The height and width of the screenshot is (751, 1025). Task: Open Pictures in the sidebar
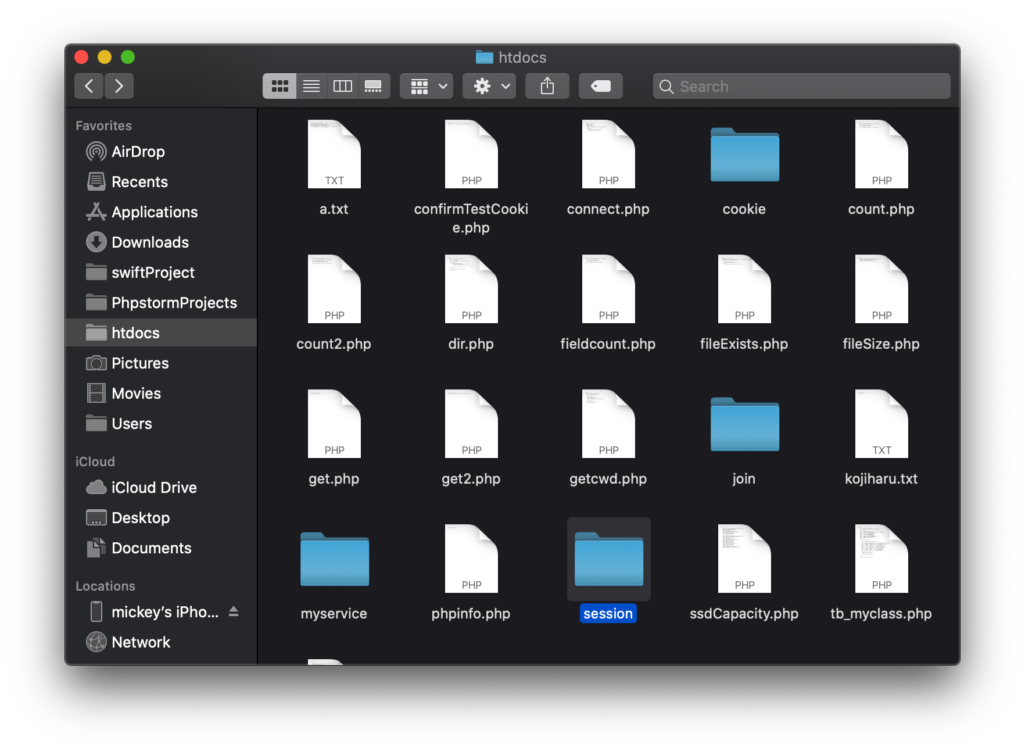pos(161,363)
